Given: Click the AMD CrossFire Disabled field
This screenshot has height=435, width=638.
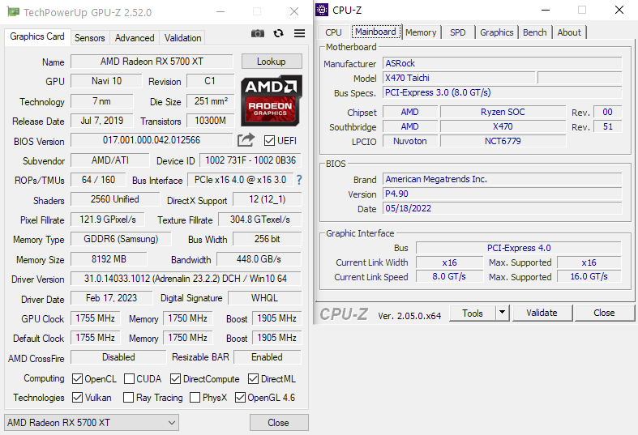Looking at the screenshot, I should [x=118, y=357].
